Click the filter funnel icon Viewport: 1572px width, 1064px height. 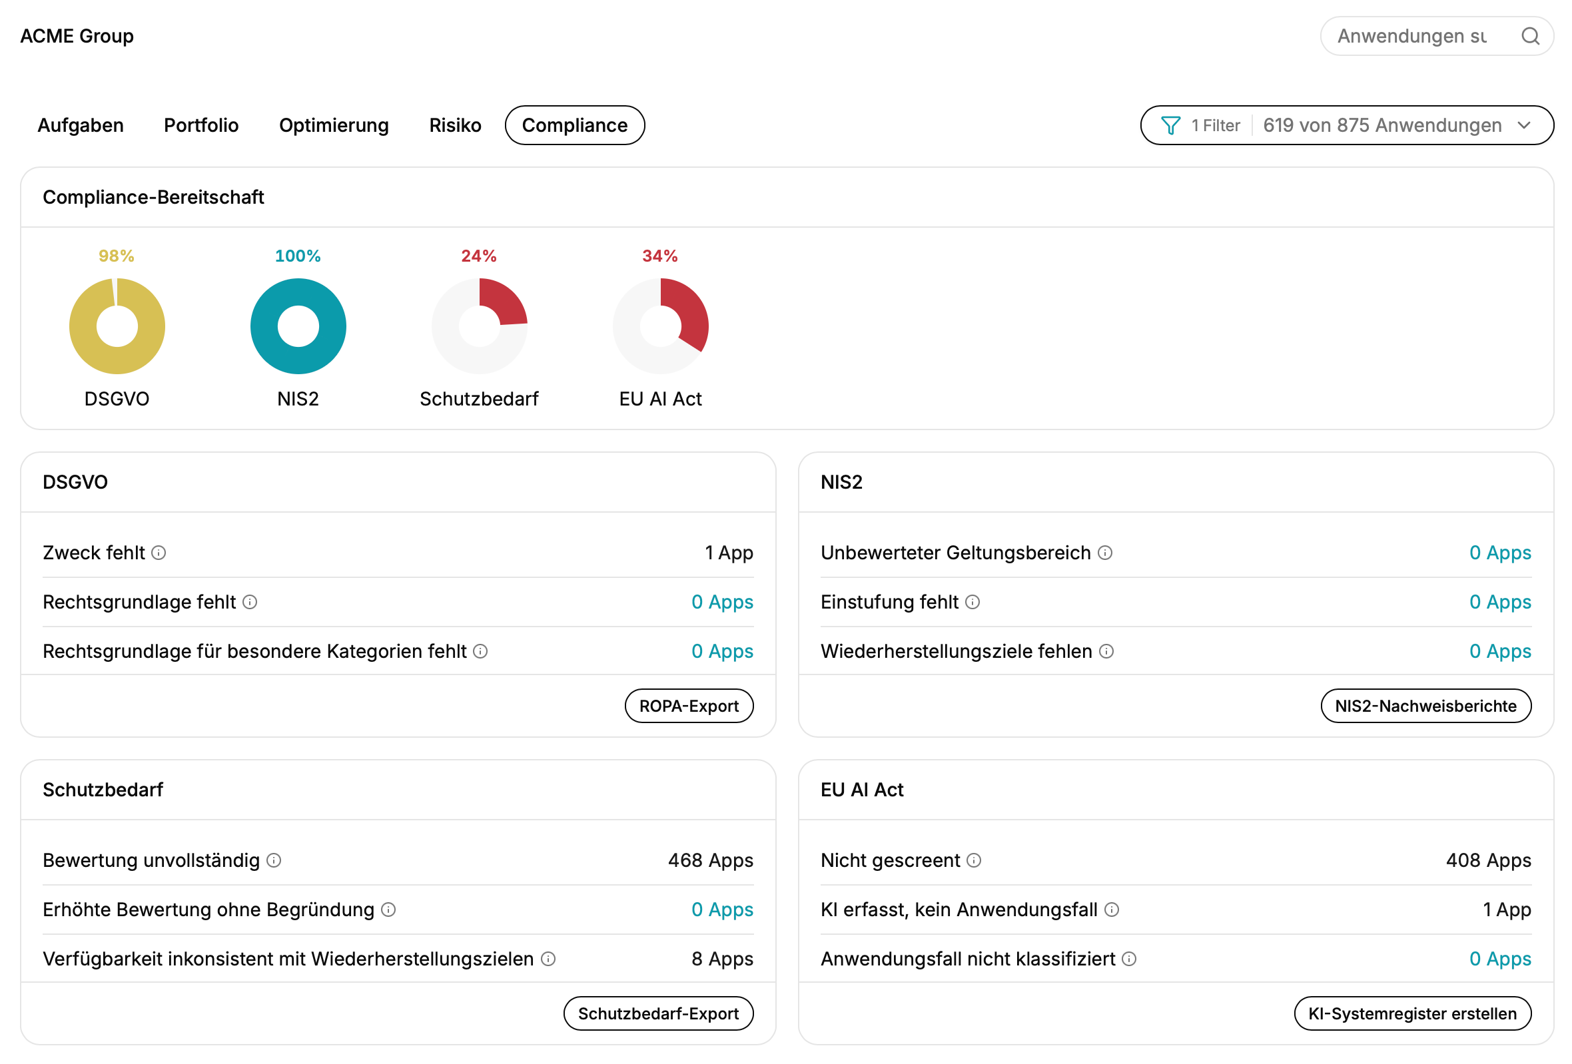point(1170,125)
